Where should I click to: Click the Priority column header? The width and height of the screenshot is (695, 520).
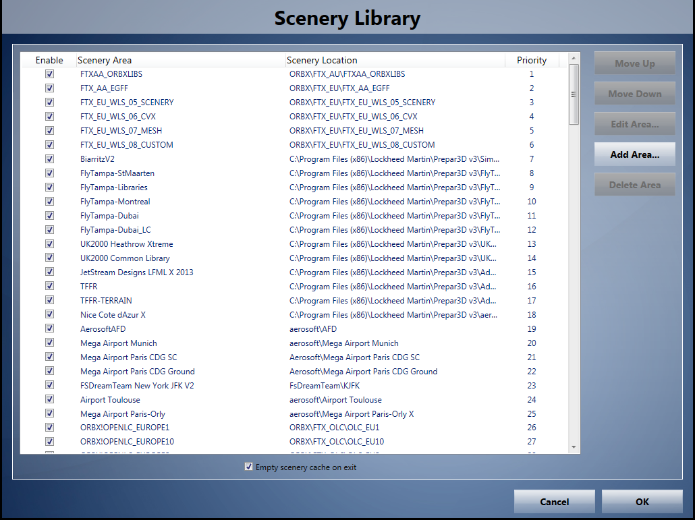[x=532, y=60]
